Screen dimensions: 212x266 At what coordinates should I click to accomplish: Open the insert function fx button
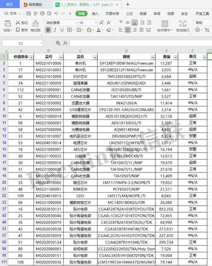point(65,43)
